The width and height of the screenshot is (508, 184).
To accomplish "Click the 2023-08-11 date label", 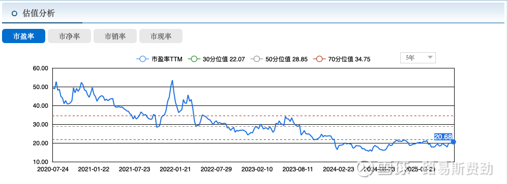I will (298, 169).
